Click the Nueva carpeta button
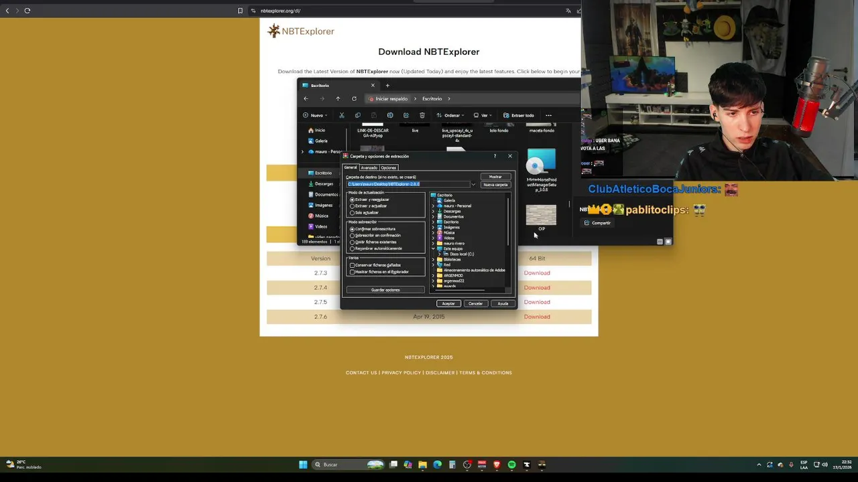Image resolution: width=858 pixels, height=482 pixels. coord(495,185)
